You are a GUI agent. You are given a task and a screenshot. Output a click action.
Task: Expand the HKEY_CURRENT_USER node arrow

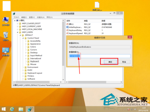(17, 26)
